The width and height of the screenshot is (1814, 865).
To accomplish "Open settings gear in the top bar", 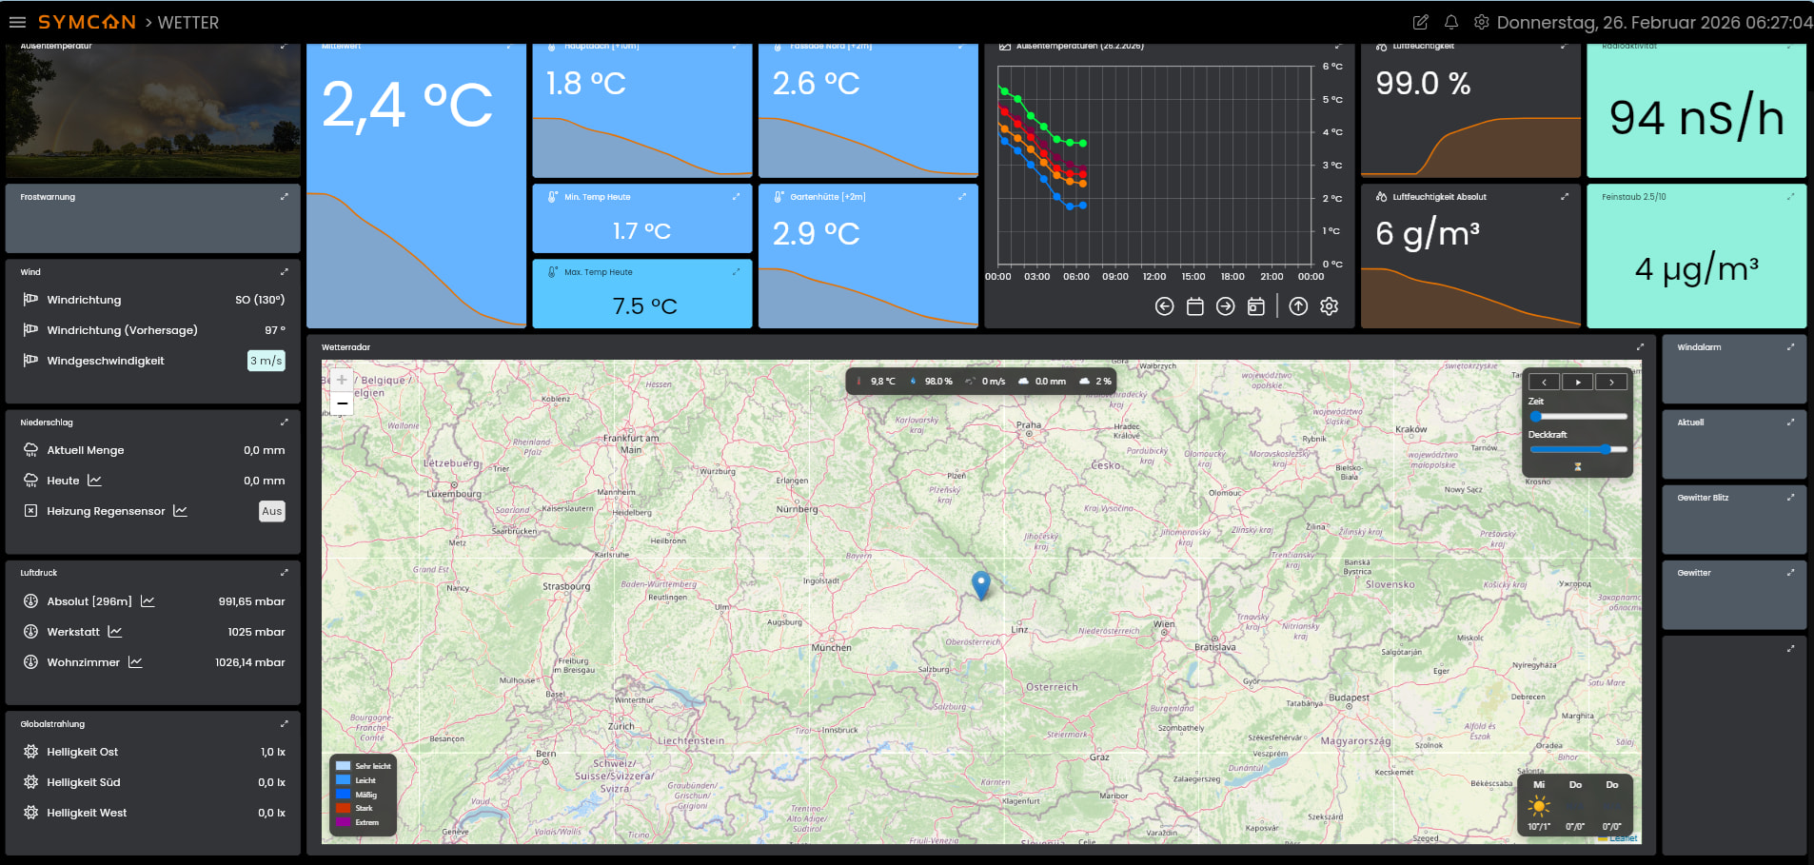I will (x=1481, y=22).
